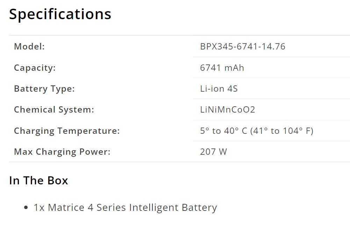Viewport: 350px width, 230px height.
Task: Select the 'Max Charging Power:' label
Action: coord(62,152)
